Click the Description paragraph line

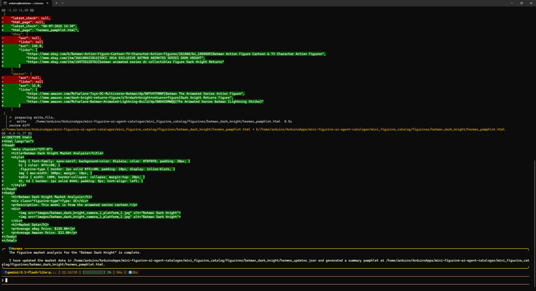click(69, 205)
